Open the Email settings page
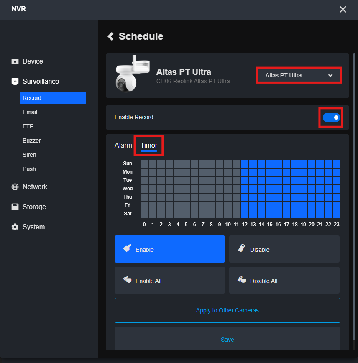The image size is (358, 363). pos(30,112)
